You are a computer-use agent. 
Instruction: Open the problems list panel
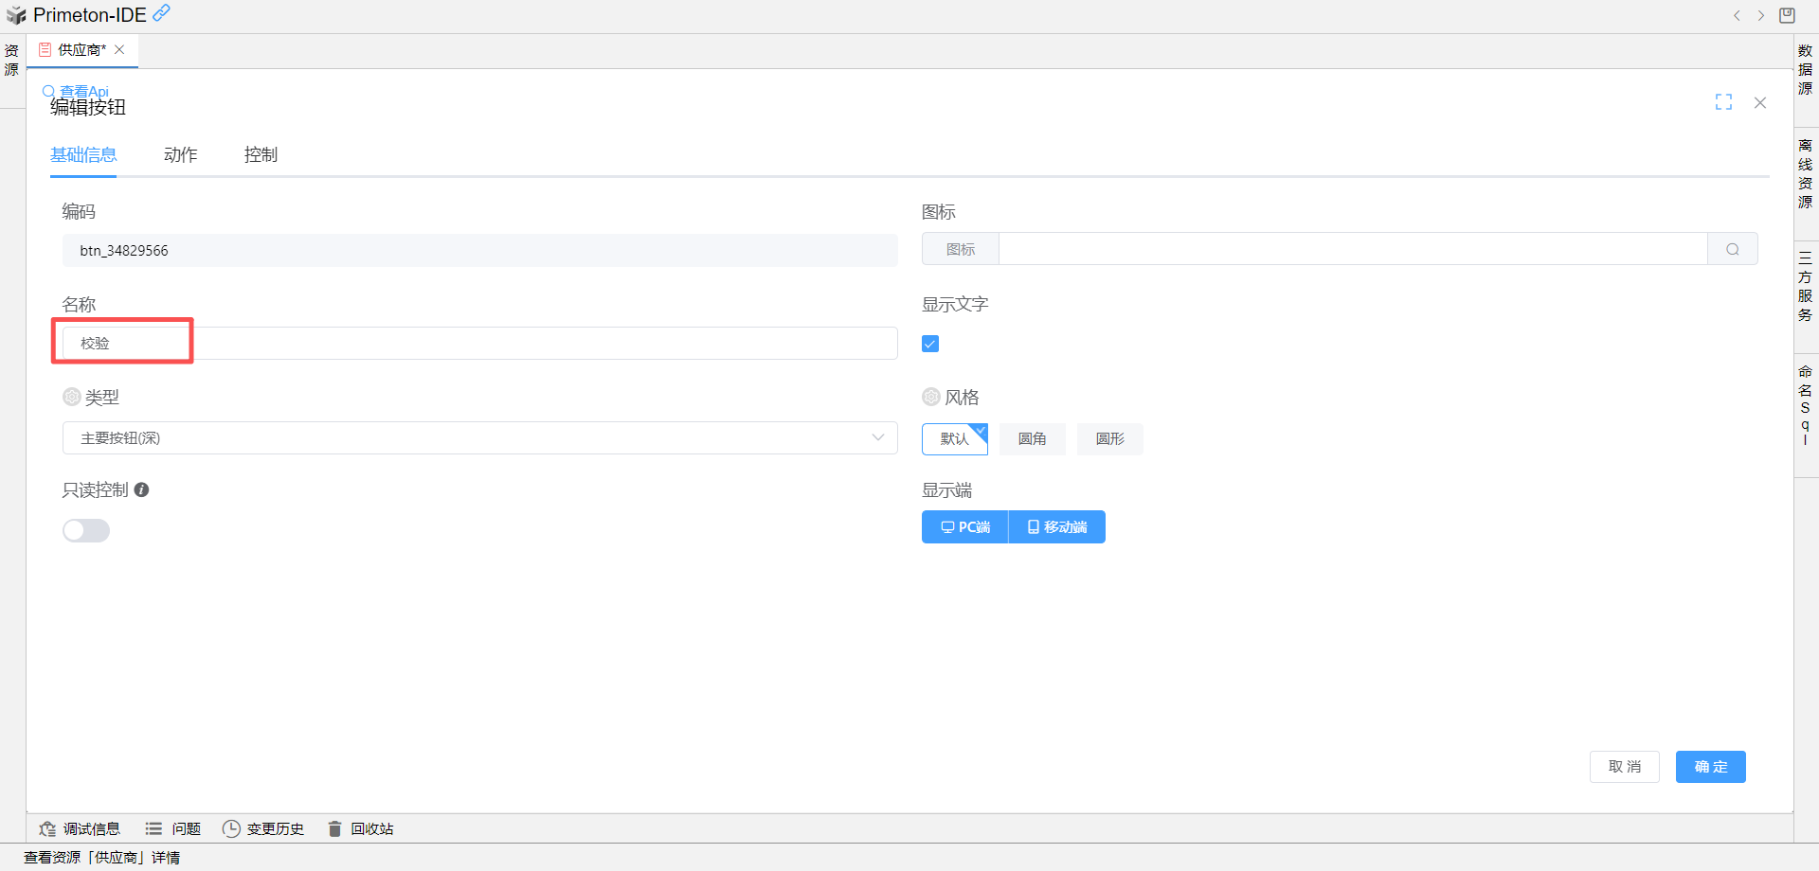173,828
